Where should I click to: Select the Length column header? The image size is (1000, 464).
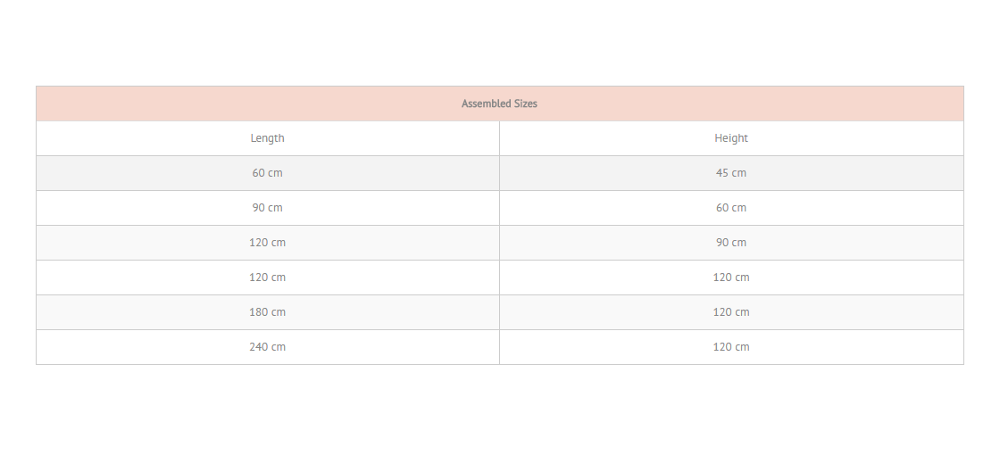[x=268, y=138]
